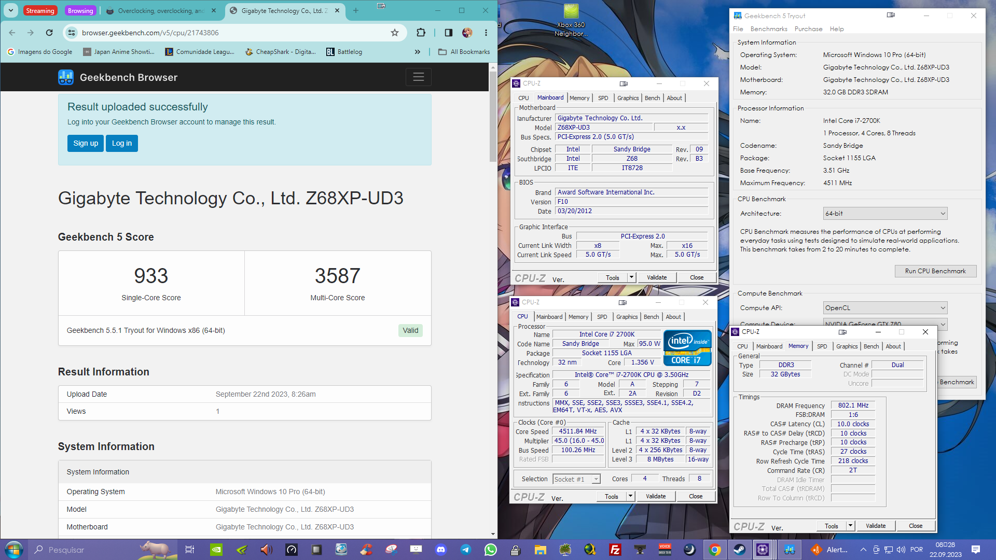Open the Chrome three-dot menu
The width and height of the screenshot is (996, 560).
click(486, 33)
